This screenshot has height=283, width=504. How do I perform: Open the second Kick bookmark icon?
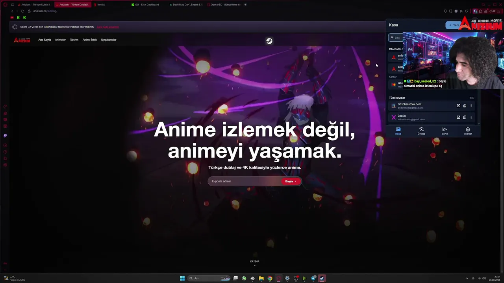[24, 17]
